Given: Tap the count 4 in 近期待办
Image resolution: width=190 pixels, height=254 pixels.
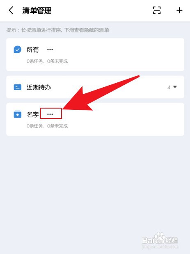Looking at the screenshot, I should point(169,88).
